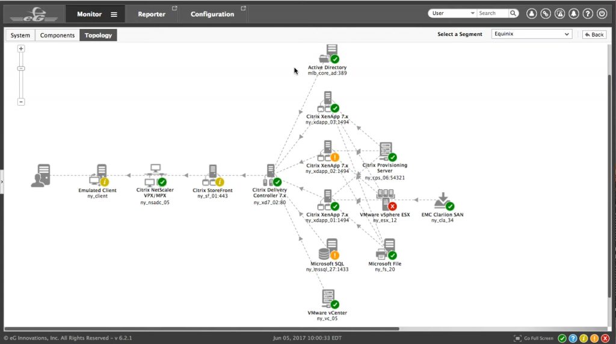
Task: Click blue unknown status icon in footer
Action: click(x=573, y=338)
